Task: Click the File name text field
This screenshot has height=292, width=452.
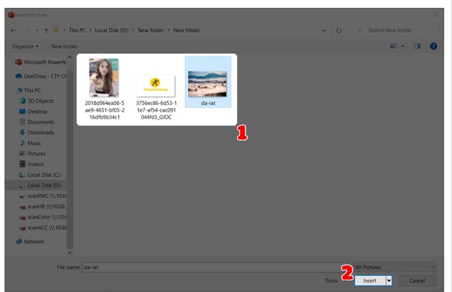Action: click(x=214, y=267)
